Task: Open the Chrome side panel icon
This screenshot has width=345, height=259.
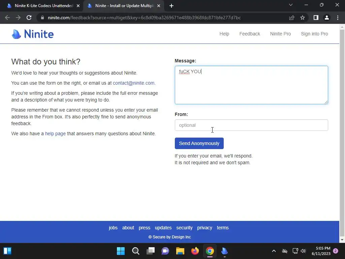Action: coord(316,18)
